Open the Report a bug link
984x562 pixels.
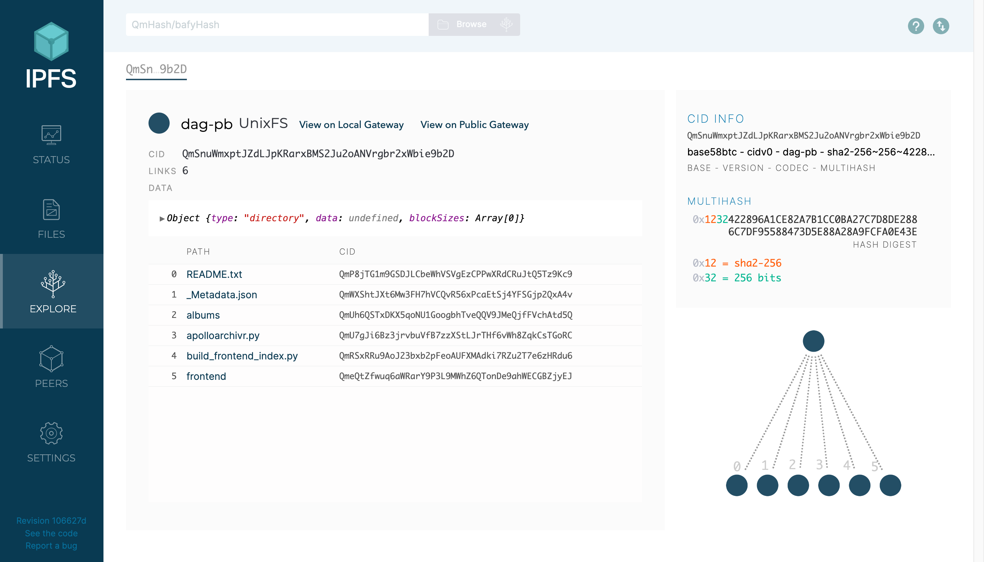pos(51,546)
